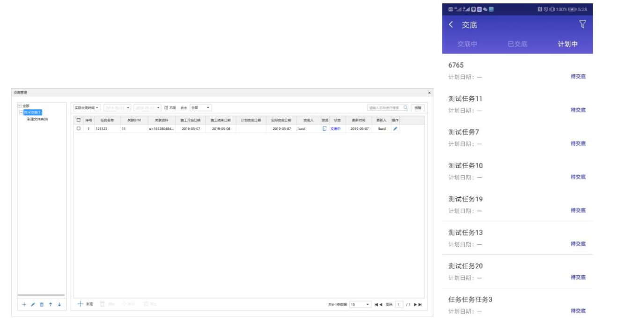Click the 提醒 button
The width and height of the screenshot is (625, 329).
(418, 107)
